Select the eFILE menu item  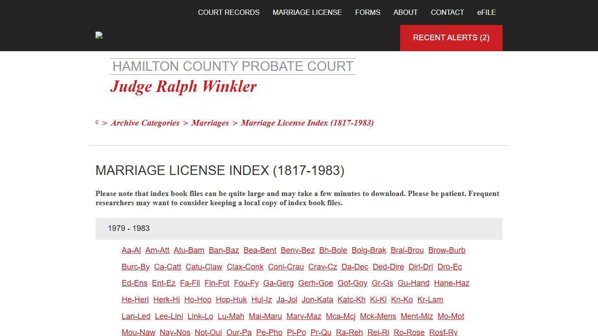[x=486, y=12]
